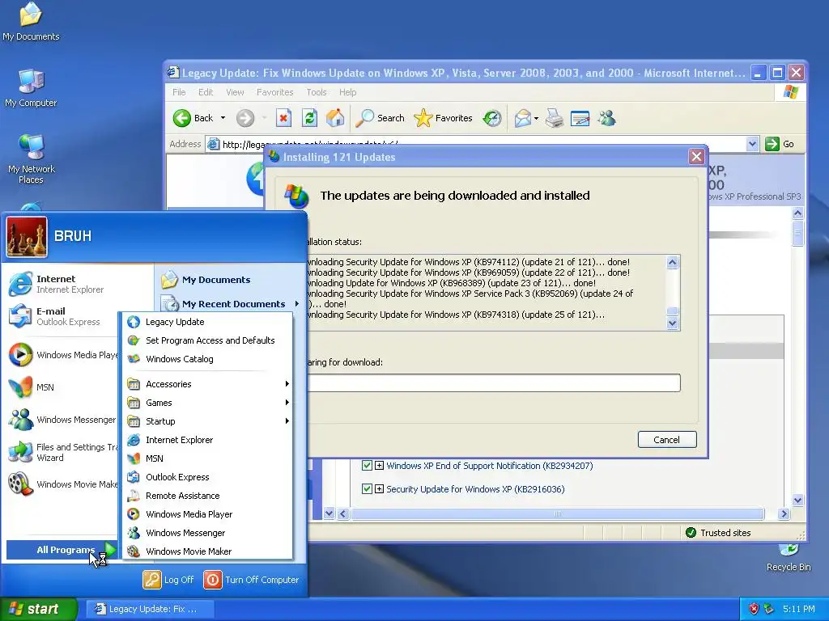Open the Favorites menu in menu bar

coord(275,92)
